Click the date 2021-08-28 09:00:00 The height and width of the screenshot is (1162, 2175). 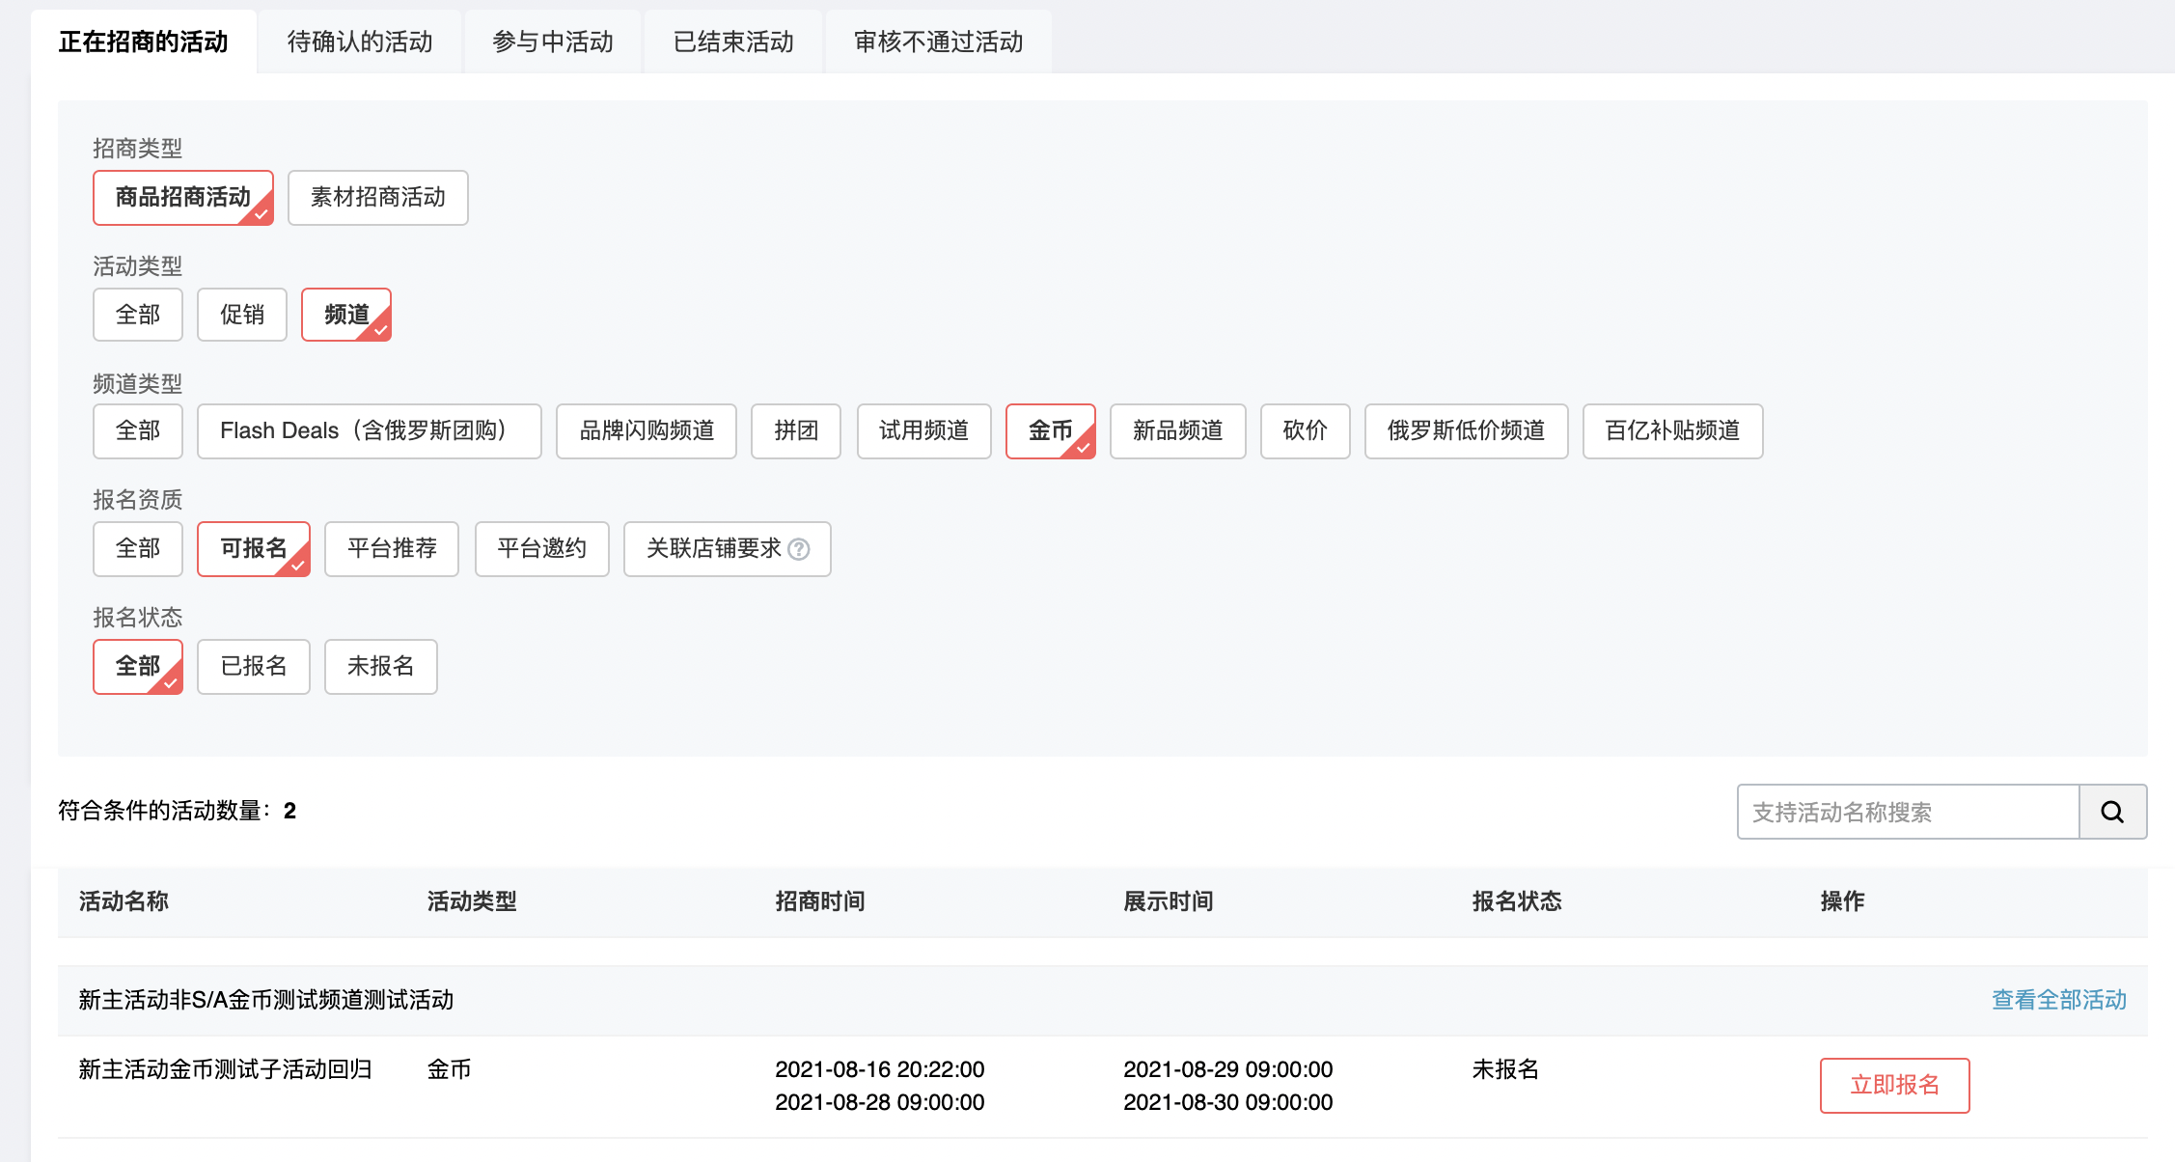pos(880,1102)
